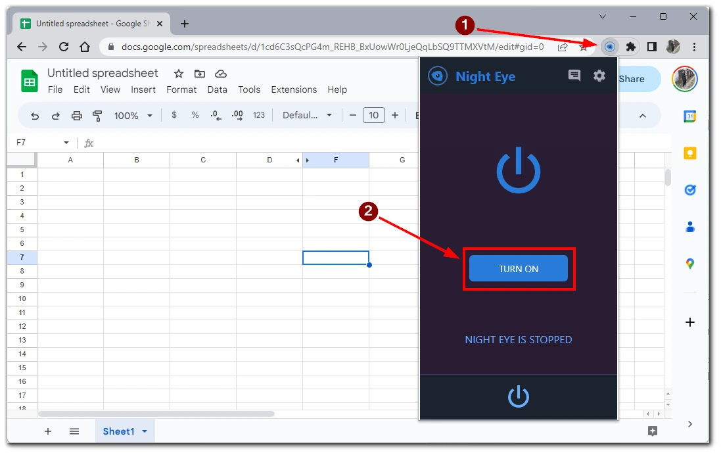Open the Extensions menu
The width and height of the screenshot is (721, 455).
[294, 89]
